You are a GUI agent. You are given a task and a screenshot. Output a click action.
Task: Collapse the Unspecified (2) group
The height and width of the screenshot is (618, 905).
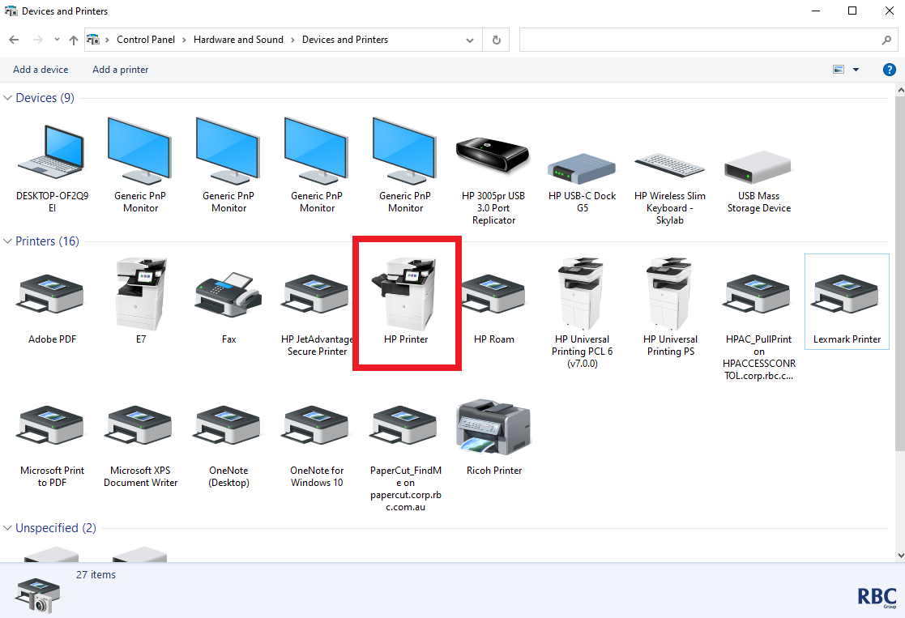[8, 528]
